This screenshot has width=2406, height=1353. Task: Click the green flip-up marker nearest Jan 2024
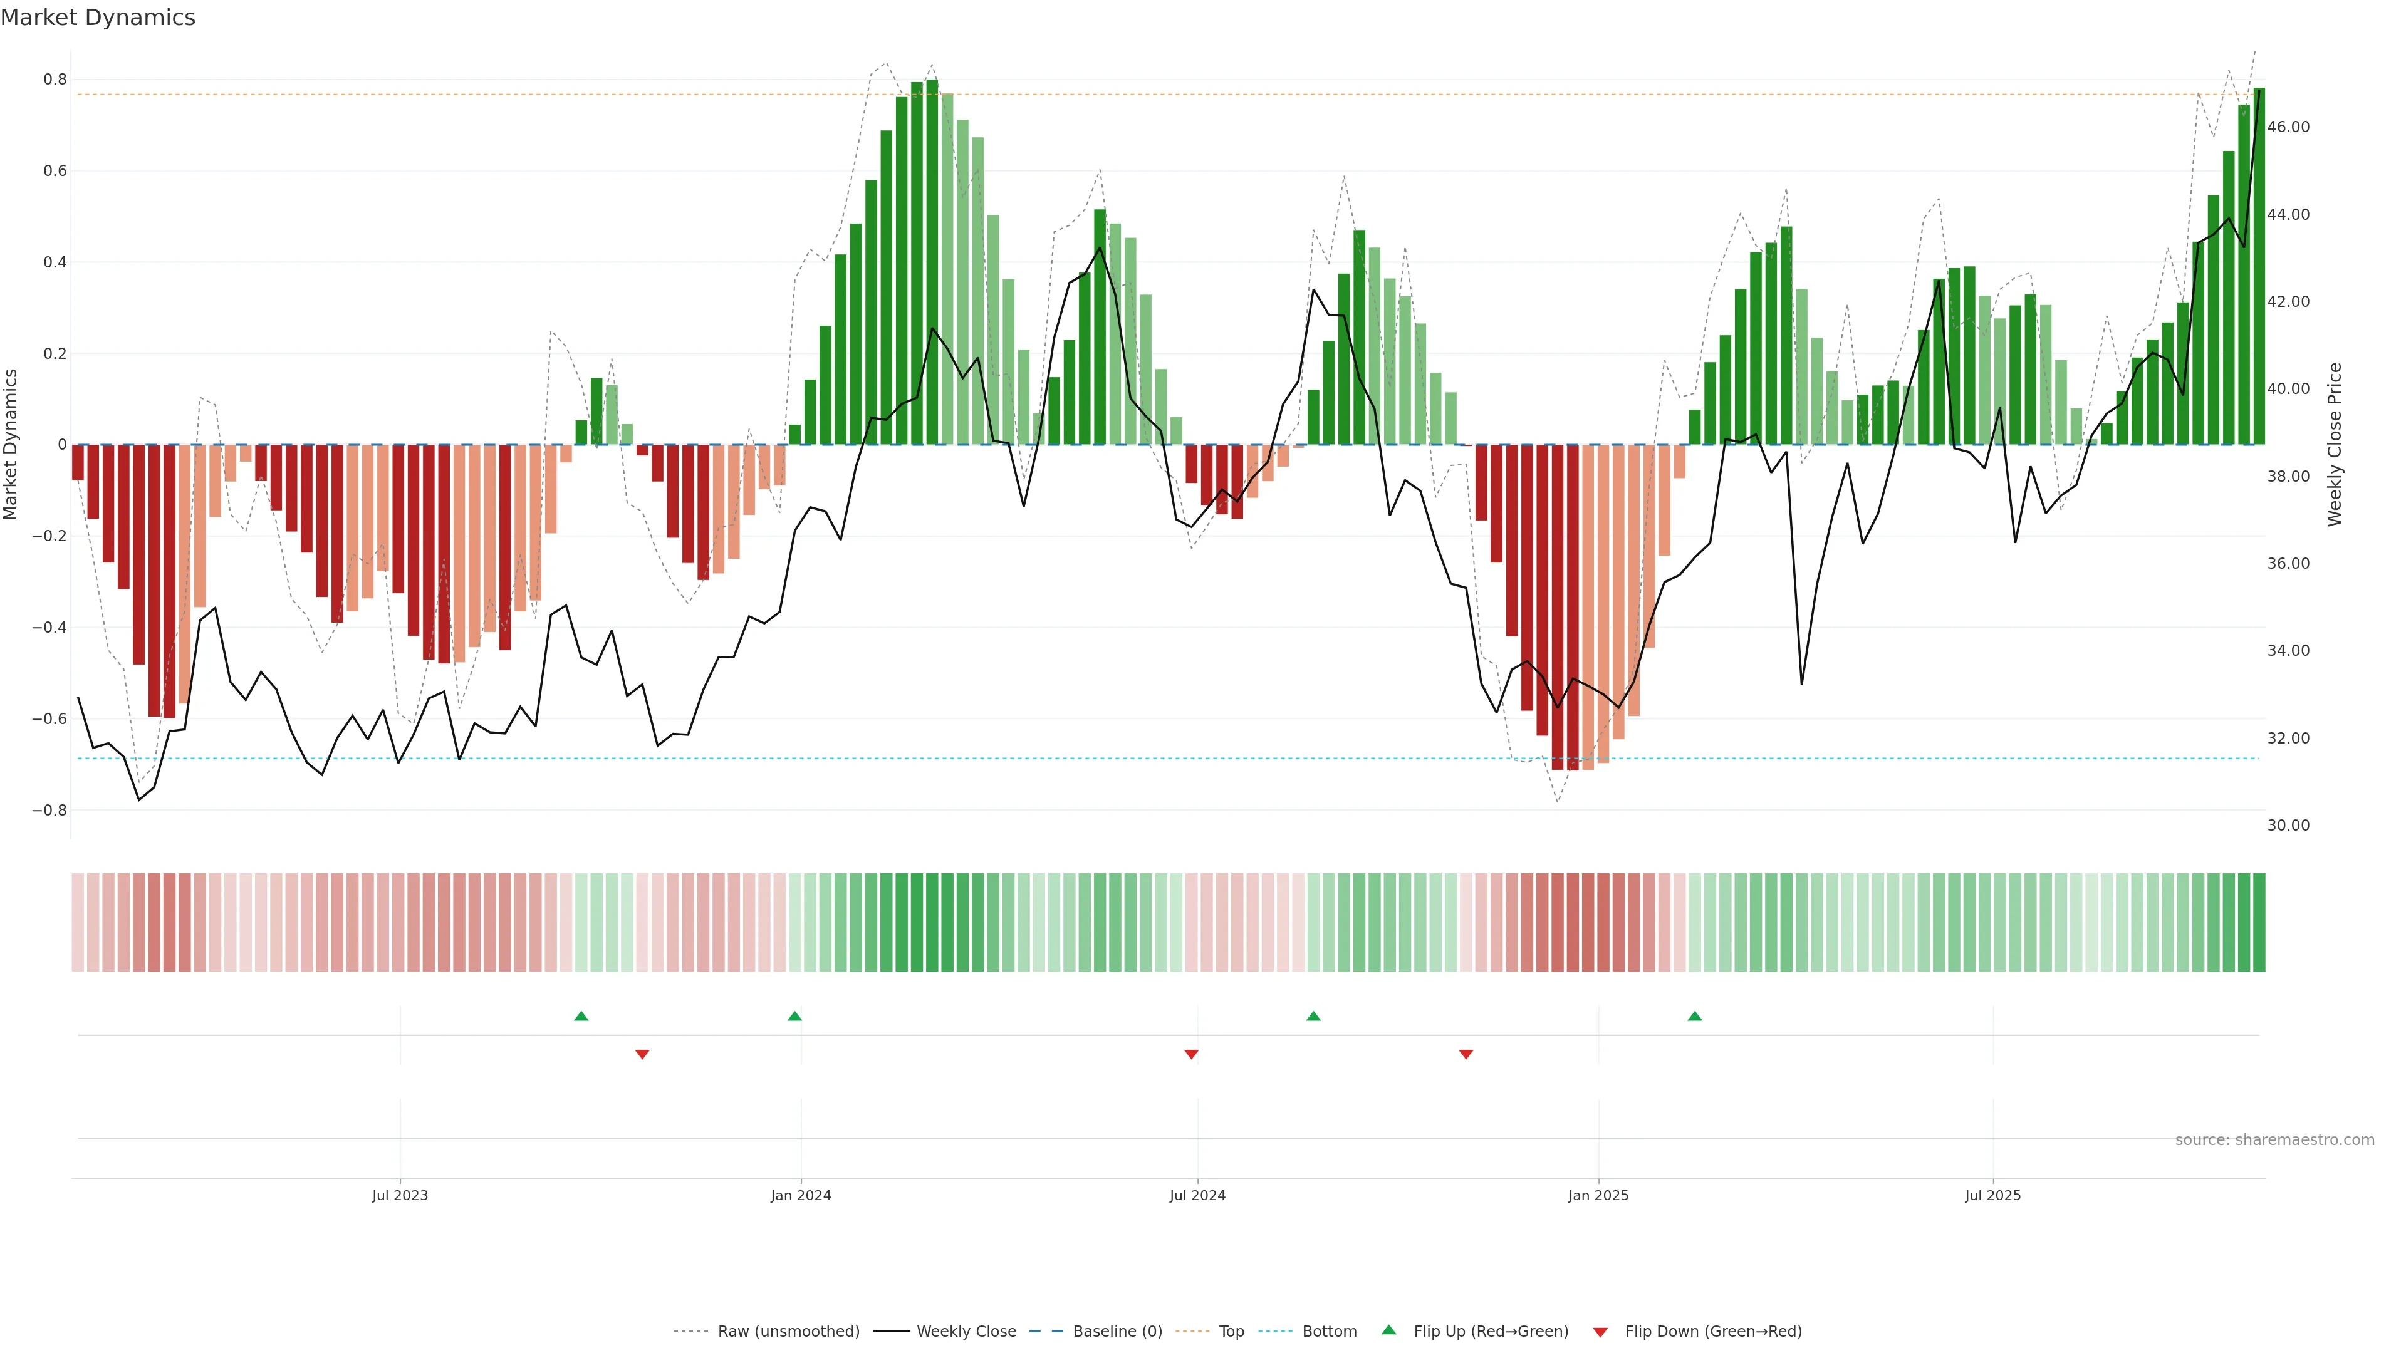795,1016
